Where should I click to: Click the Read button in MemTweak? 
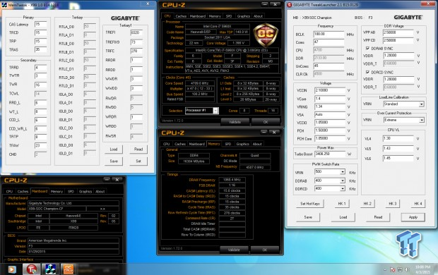pos(138,149)
